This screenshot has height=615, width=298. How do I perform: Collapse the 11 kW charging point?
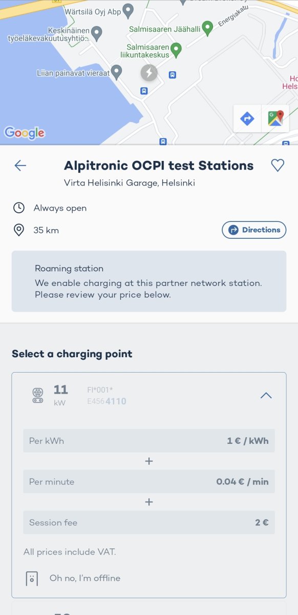pyautogui.click(x=266, y=395)
